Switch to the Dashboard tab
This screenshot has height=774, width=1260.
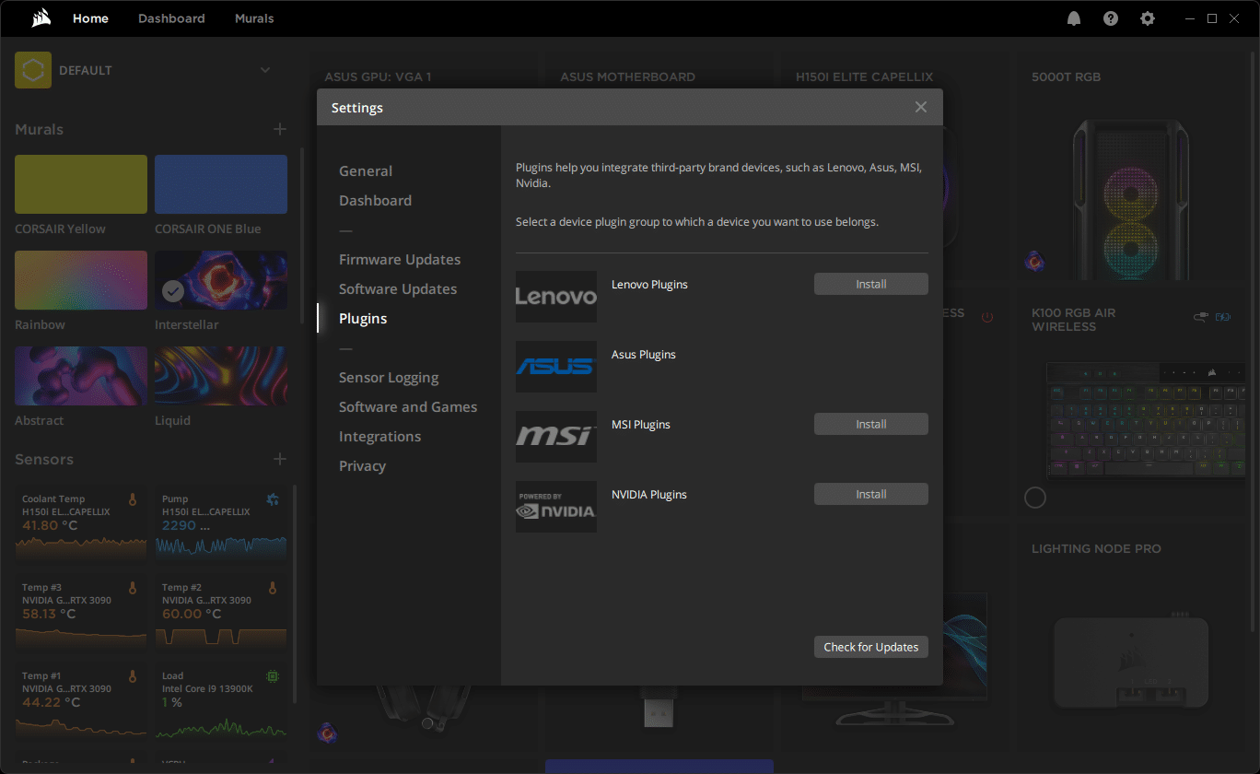click(x=171, y=18)
